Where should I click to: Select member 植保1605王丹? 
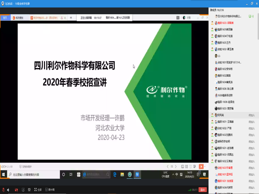coord(233,43)
